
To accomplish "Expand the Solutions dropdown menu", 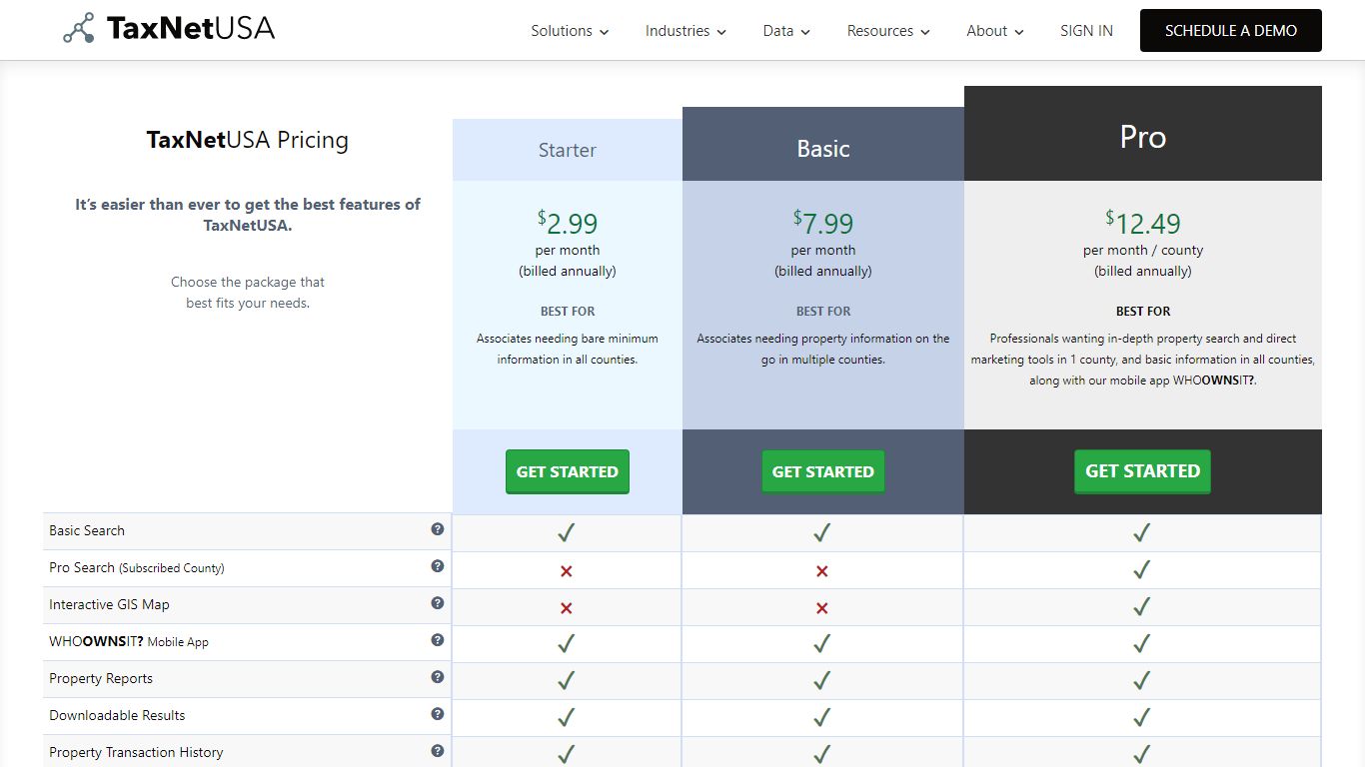I will pyautogui.click(x=570, y=31).
